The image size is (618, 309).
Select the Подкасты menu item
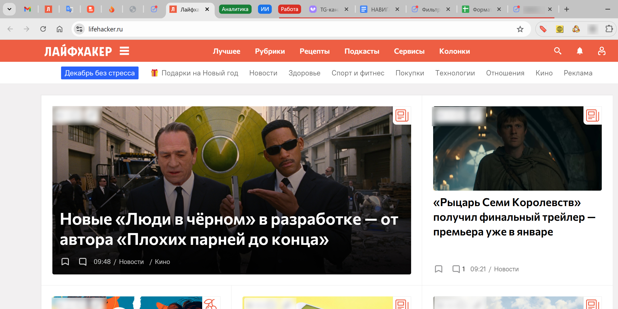tap(362, 51)
